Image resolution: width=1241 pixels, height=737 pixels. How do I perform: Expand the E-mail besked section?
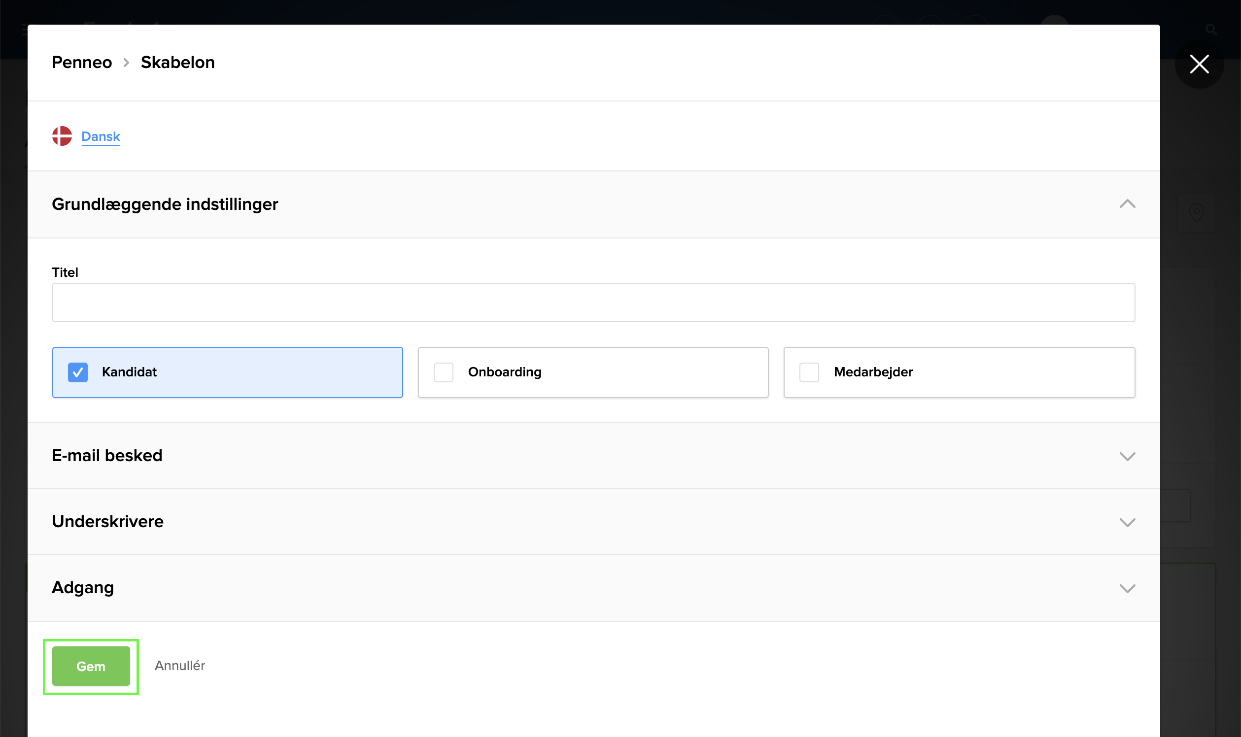click(1128, 456)
